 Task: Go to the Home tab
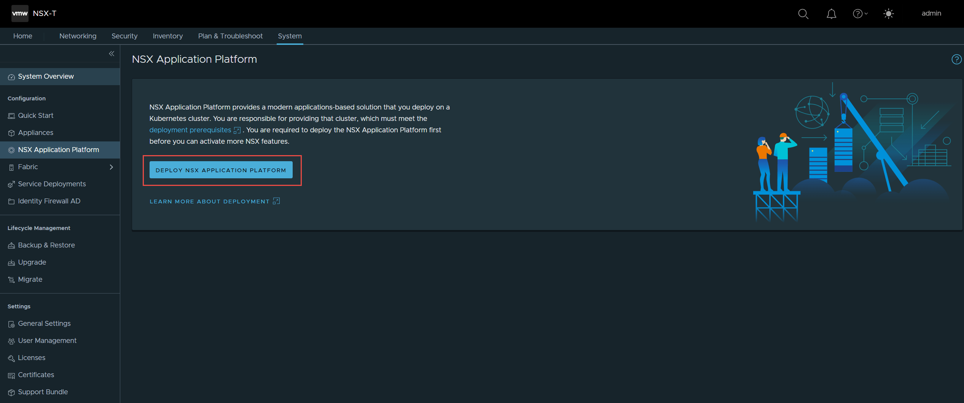click(x=23, y=36)
